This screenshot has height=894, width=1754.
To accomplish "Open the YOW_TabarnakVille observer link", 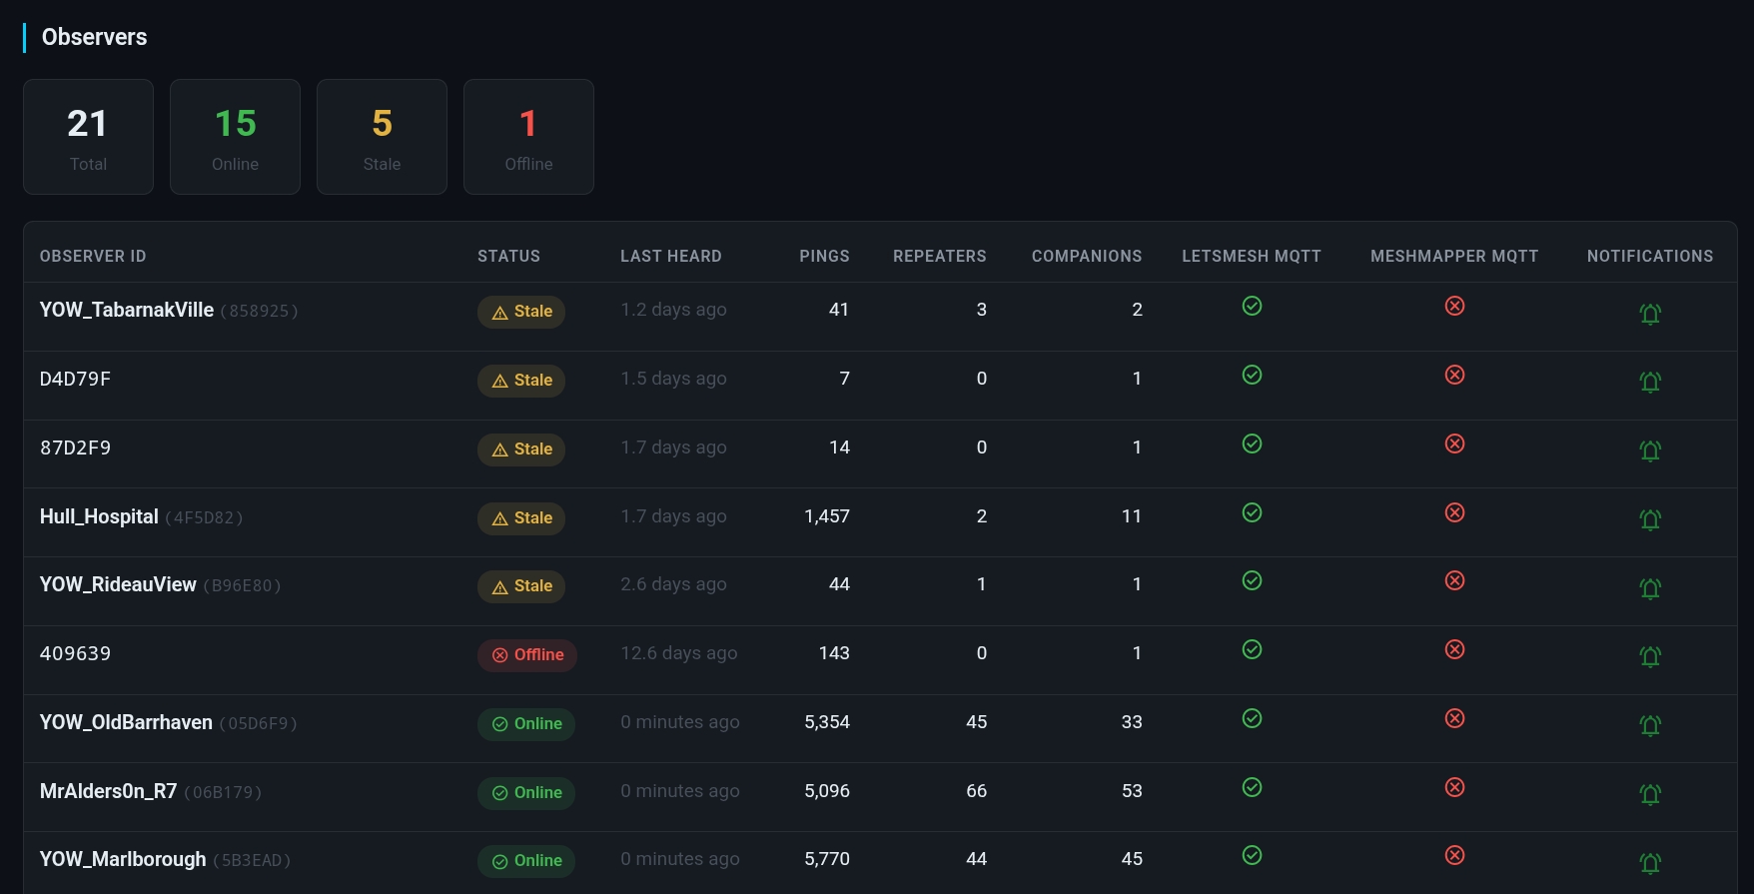I will pyautogui.click(x=127, y=310).
